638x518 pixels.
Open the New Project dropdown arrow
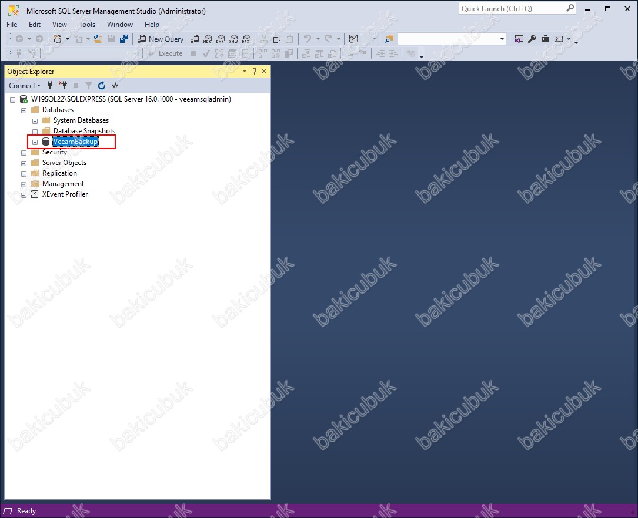(x=68, y=39)
